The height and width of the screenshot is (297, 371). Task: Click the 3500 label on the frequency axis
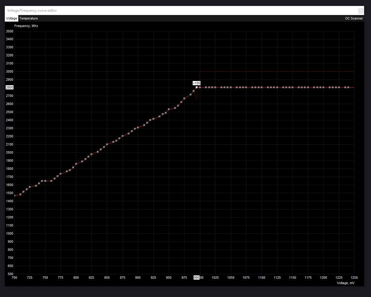pyautogui.click(x=9, y=31)
